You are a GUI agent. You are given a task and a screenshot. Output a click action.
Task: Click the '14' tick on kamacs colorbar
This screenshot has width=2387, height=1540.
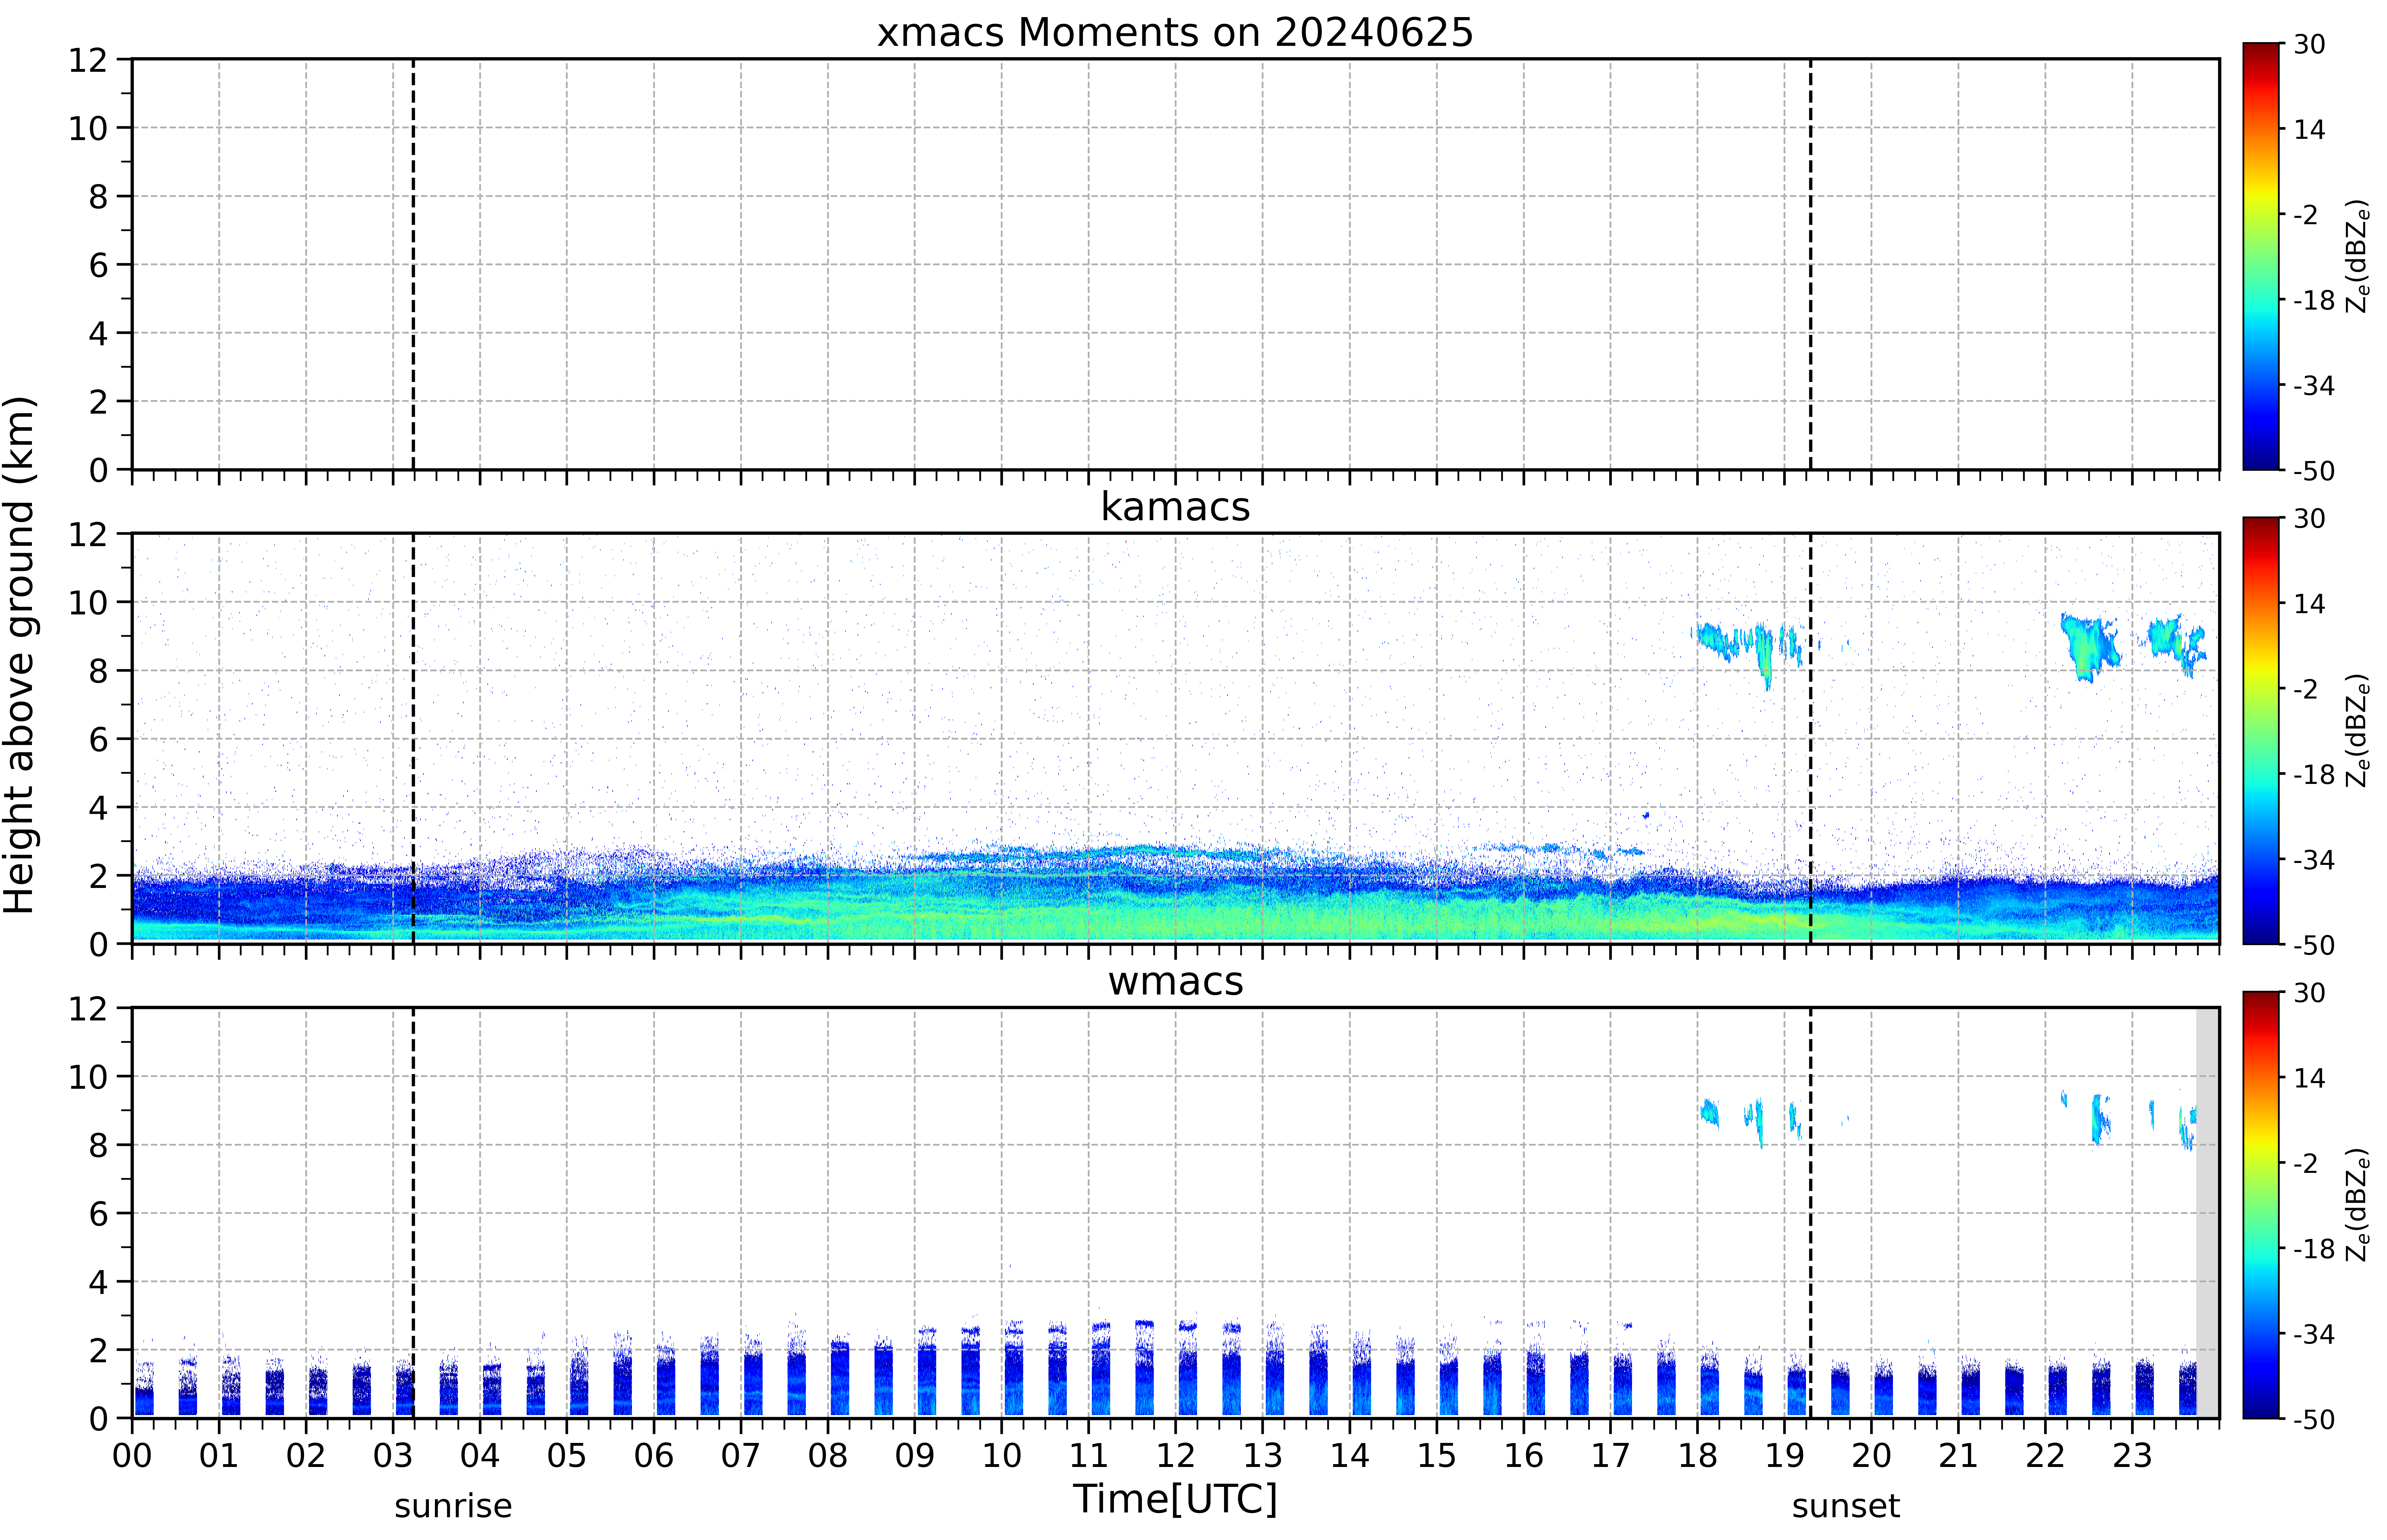pos(2309,604)
